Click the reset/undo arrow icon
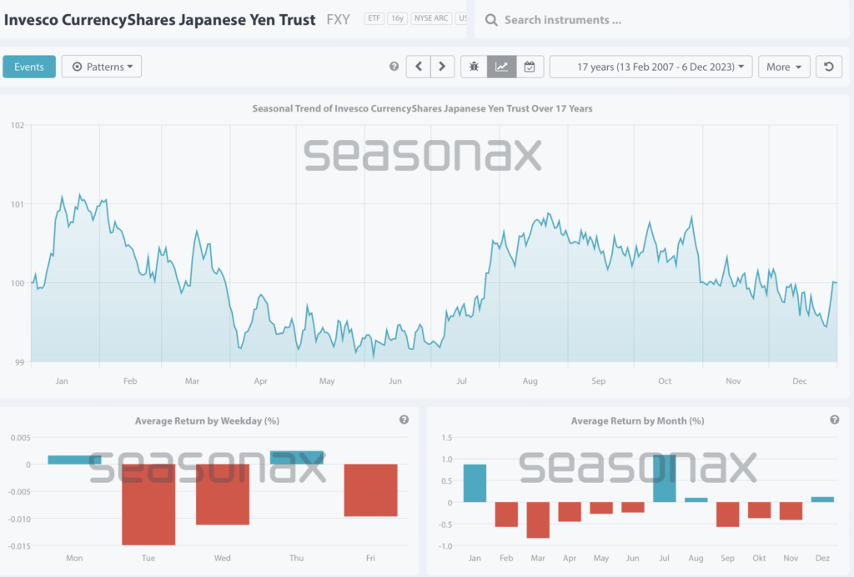Image resolution: width=854 pixels, height=577 pixels. coord(827,67)
